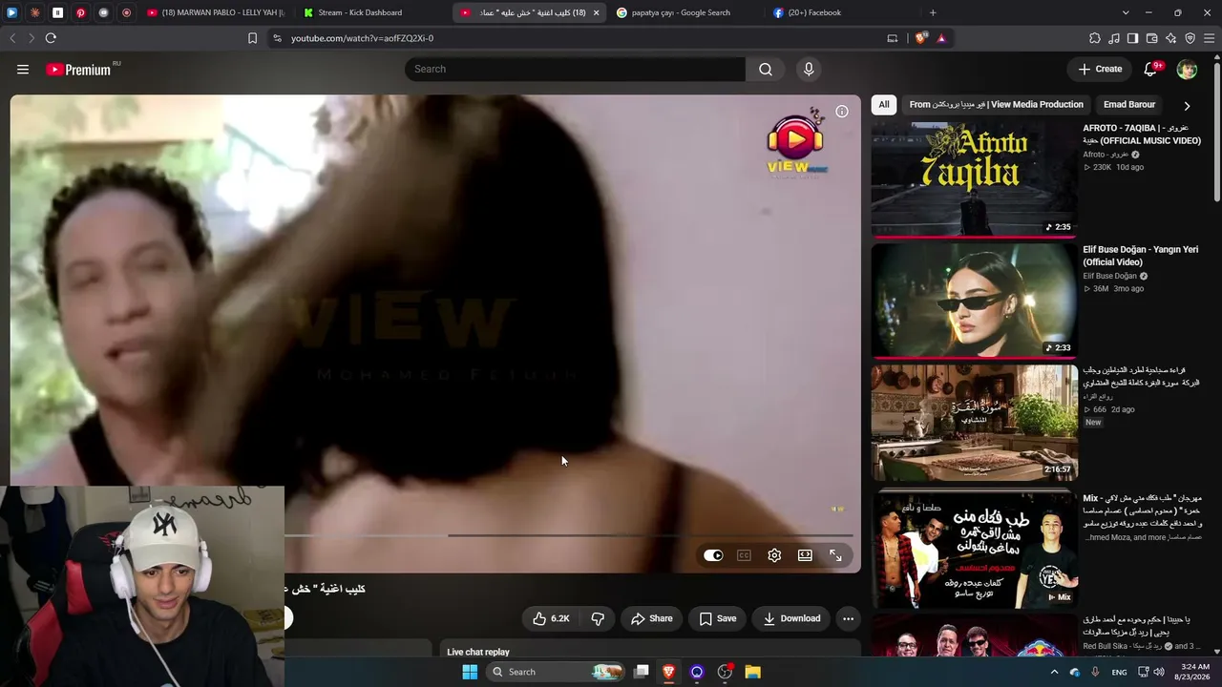Switch player to theater mode
Viewport: 1222px width, 687px height.
click(805, 555)
